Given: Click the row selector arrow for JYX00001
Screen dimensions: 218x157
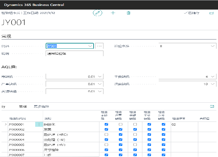Looking at the screenshot, I should [6, 124].
